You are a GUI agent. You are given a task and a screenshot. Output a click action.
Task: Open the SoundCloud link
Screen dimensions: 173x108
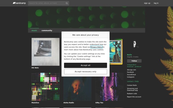[131, 75]
